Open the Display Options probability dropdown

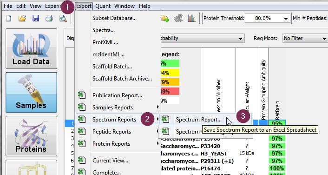pos(202,38)
